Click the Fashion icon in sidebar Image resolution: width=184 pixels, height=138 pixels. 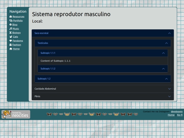point(11,45)
